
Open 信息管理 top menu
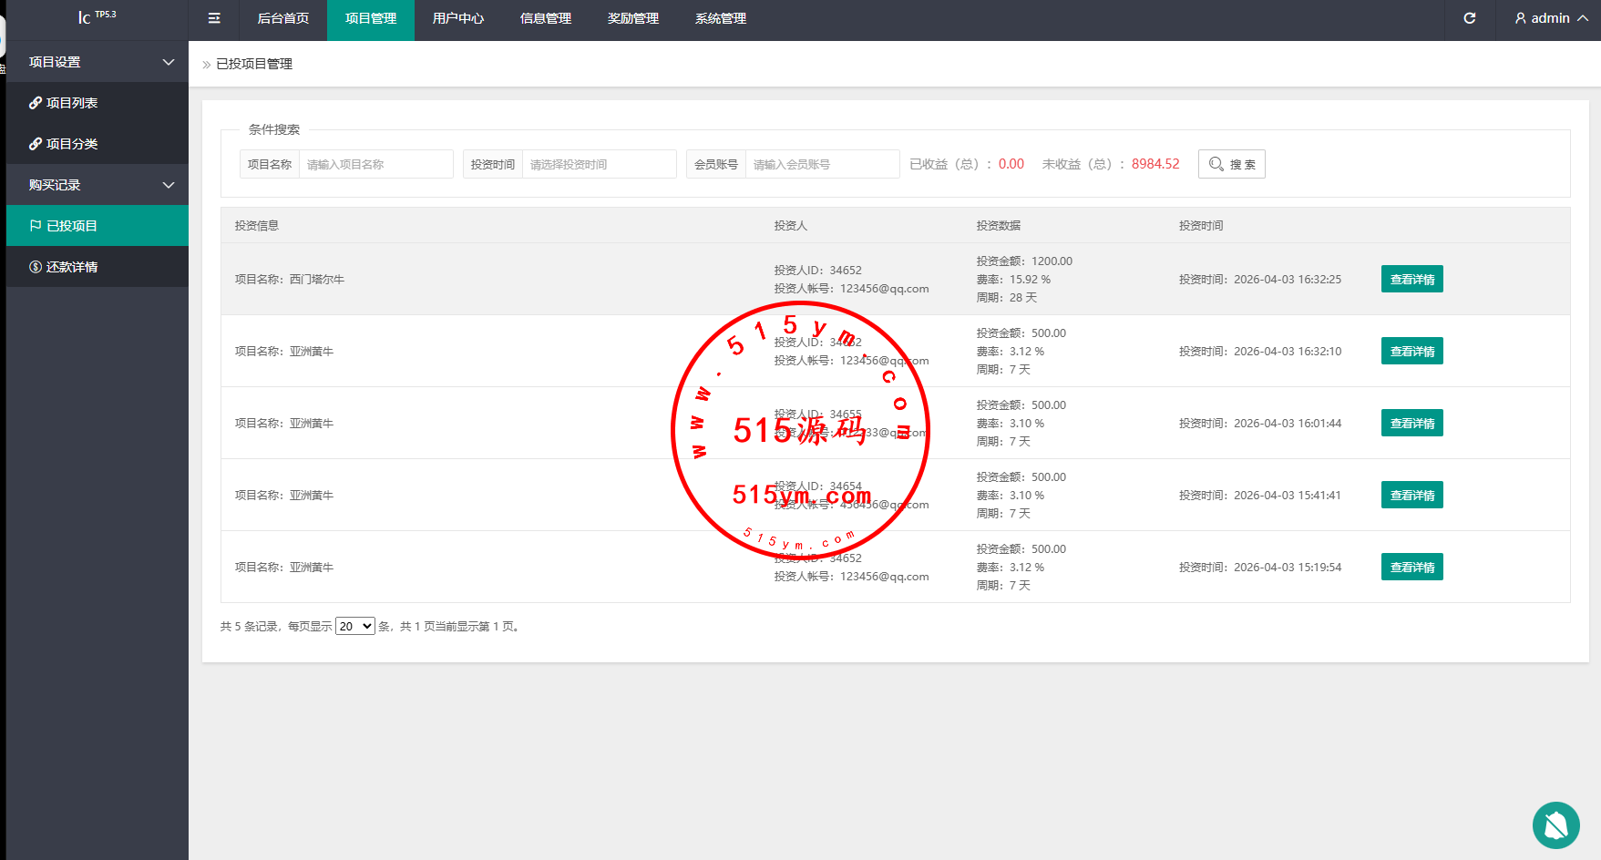pyautogui.click(x=545, y=18)
